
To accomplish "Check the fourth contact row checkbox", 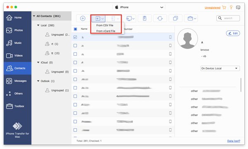I will pos(75,62).
